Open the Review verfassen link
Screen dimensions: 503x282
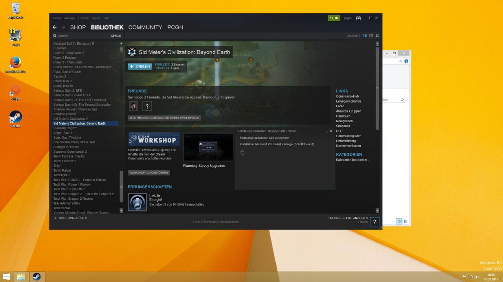pyautogui.click(x=349, y=146)
